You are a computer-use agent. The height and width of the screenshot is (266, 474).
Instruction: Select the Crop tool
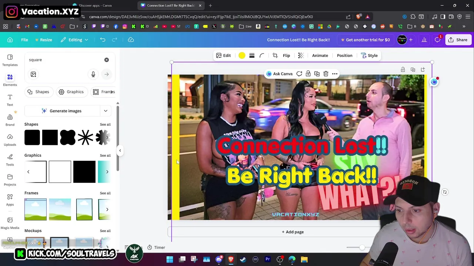(x=275, y=55)
